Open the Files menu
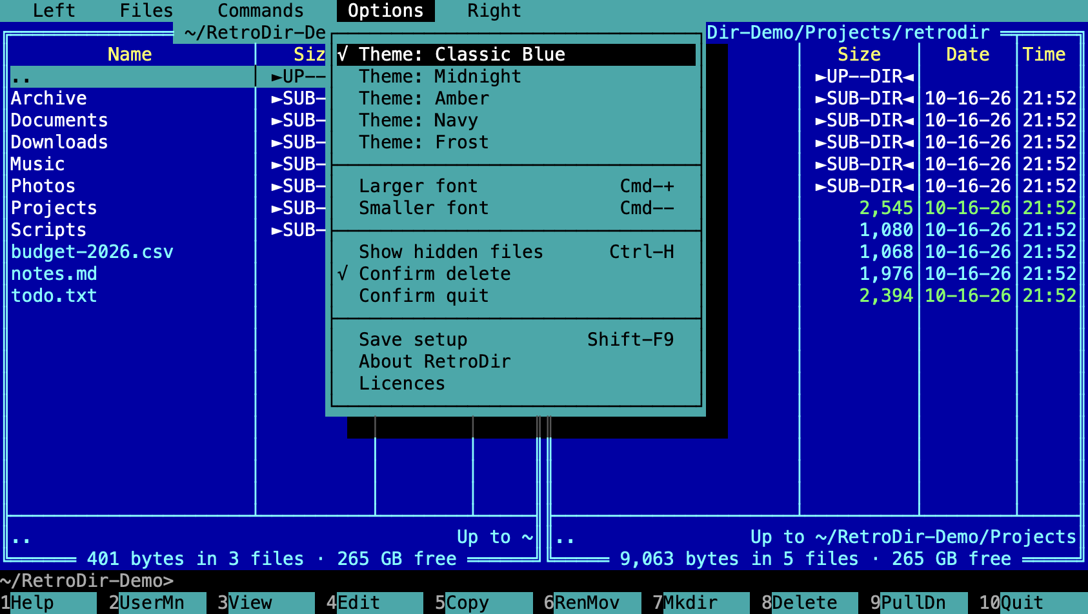 146,11
